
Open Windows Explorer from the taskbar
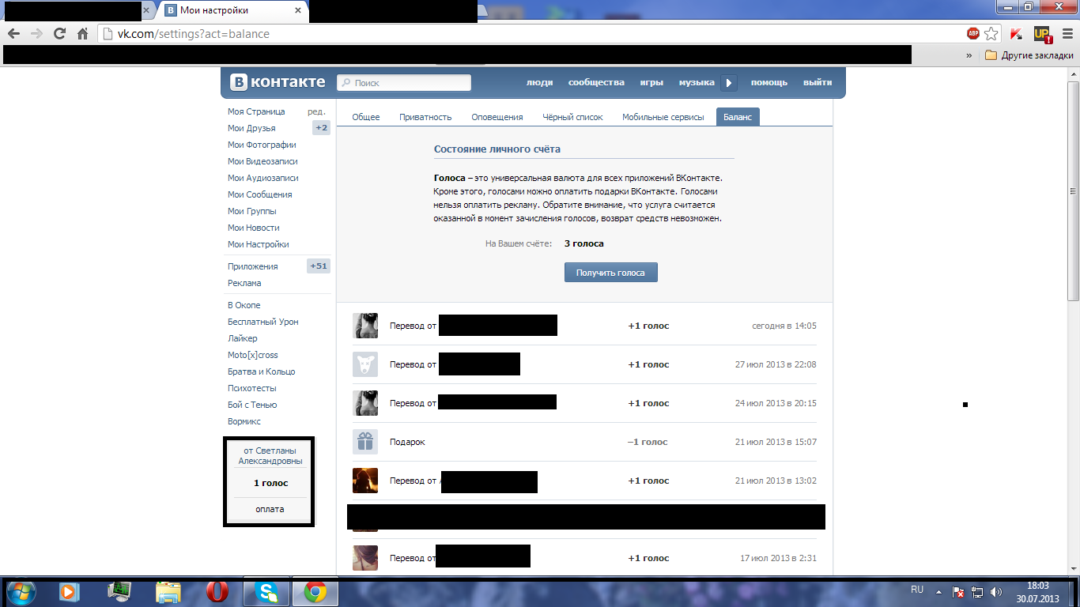pyautogui.click(x=168, y=591)
